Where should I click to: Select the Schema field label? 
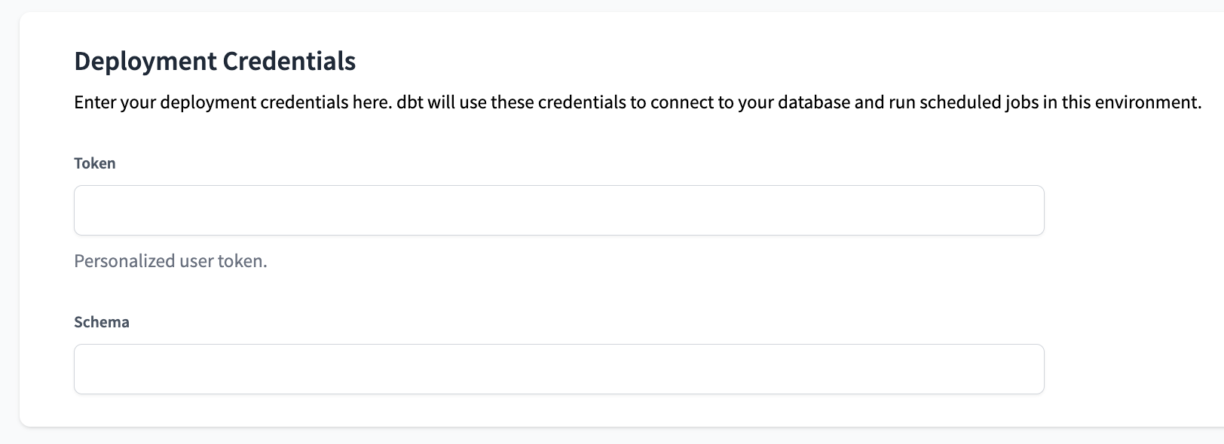(101, 322)
